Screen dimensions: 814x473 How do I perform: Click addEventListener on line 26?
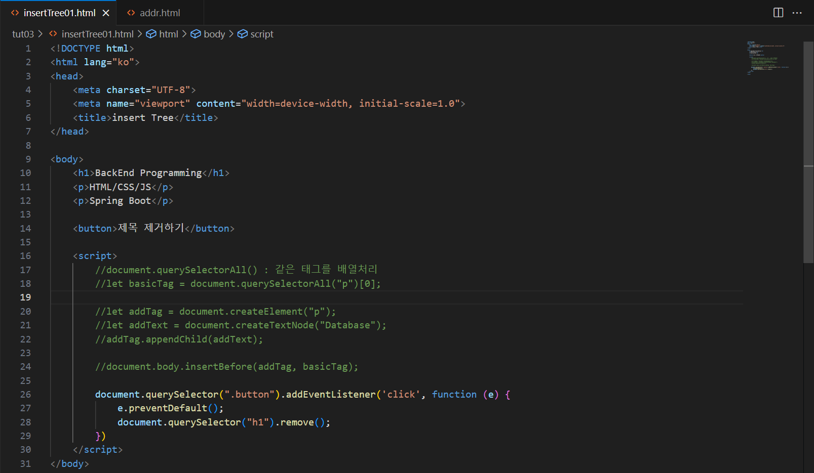pyautogui.click(x=331, y=395)
